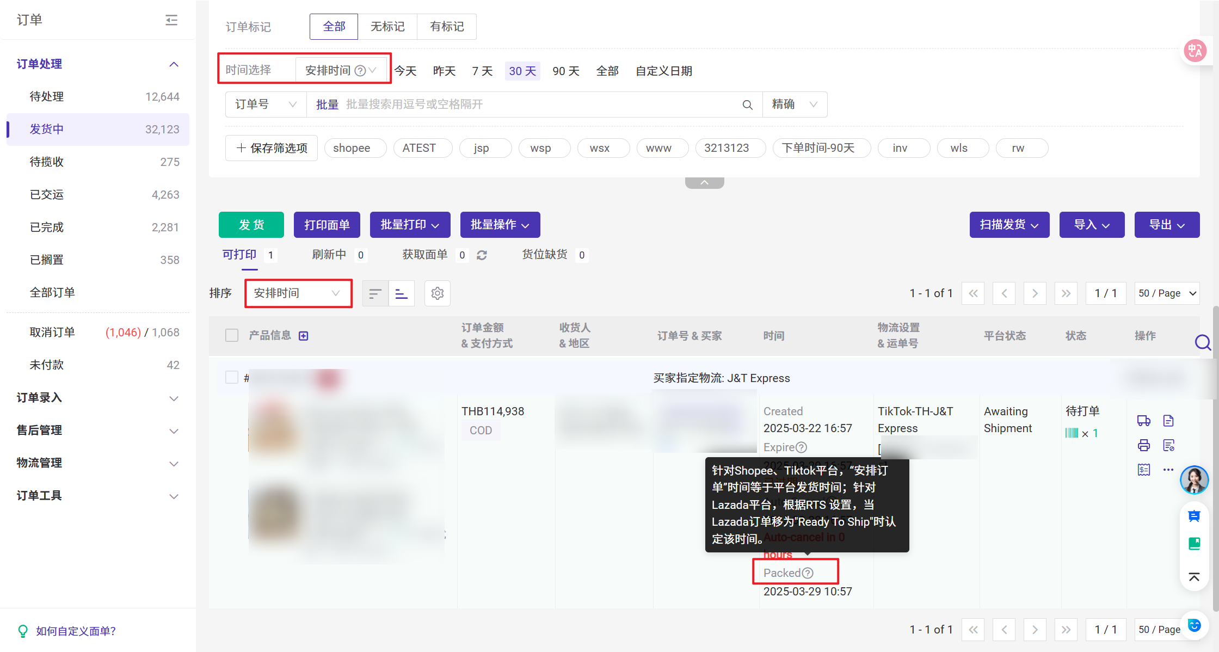Screen dimensions: 1219x652
Task: Click the feedback message icon
Action: tap(1194, 516)
